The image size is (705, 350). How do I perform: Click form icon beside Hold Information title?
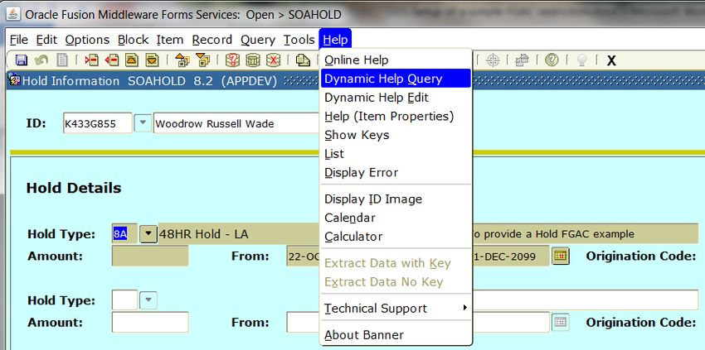(x=15, y=81)
